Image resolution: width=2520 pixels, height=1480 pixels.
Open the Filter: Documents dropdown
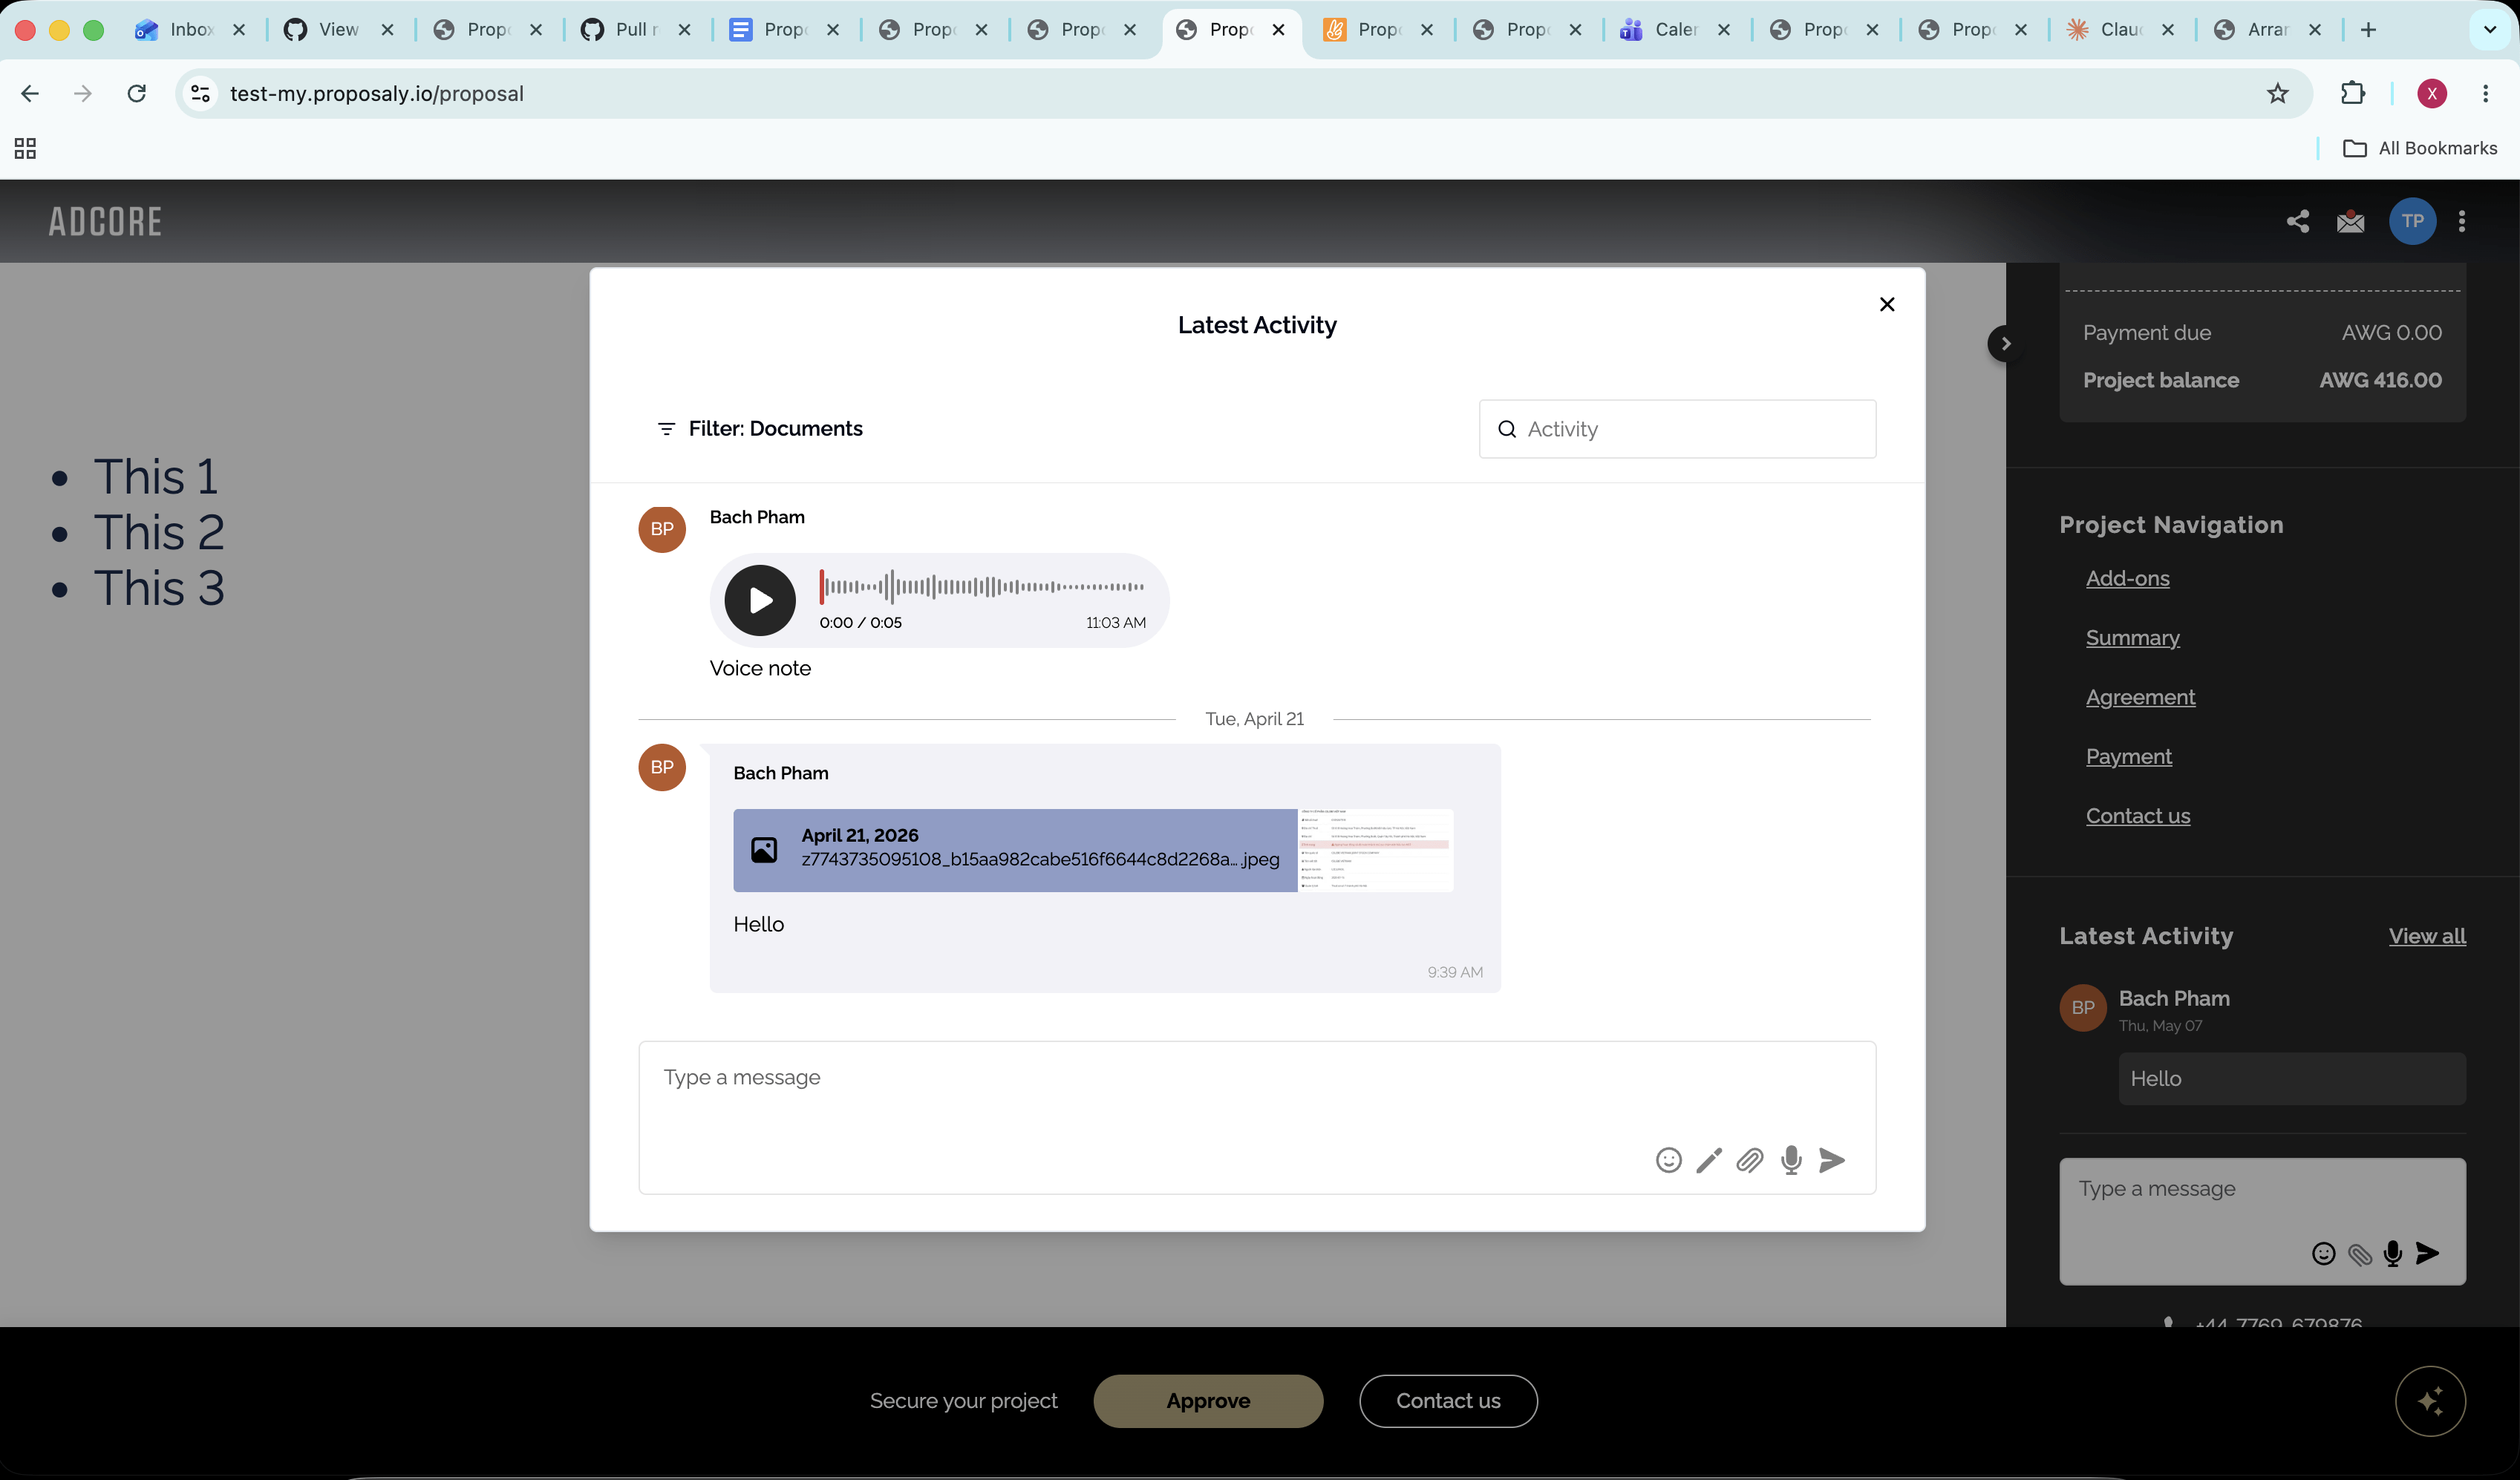(760, 429)
